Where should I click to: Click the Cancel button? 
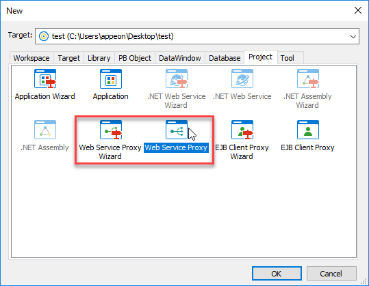331,273
